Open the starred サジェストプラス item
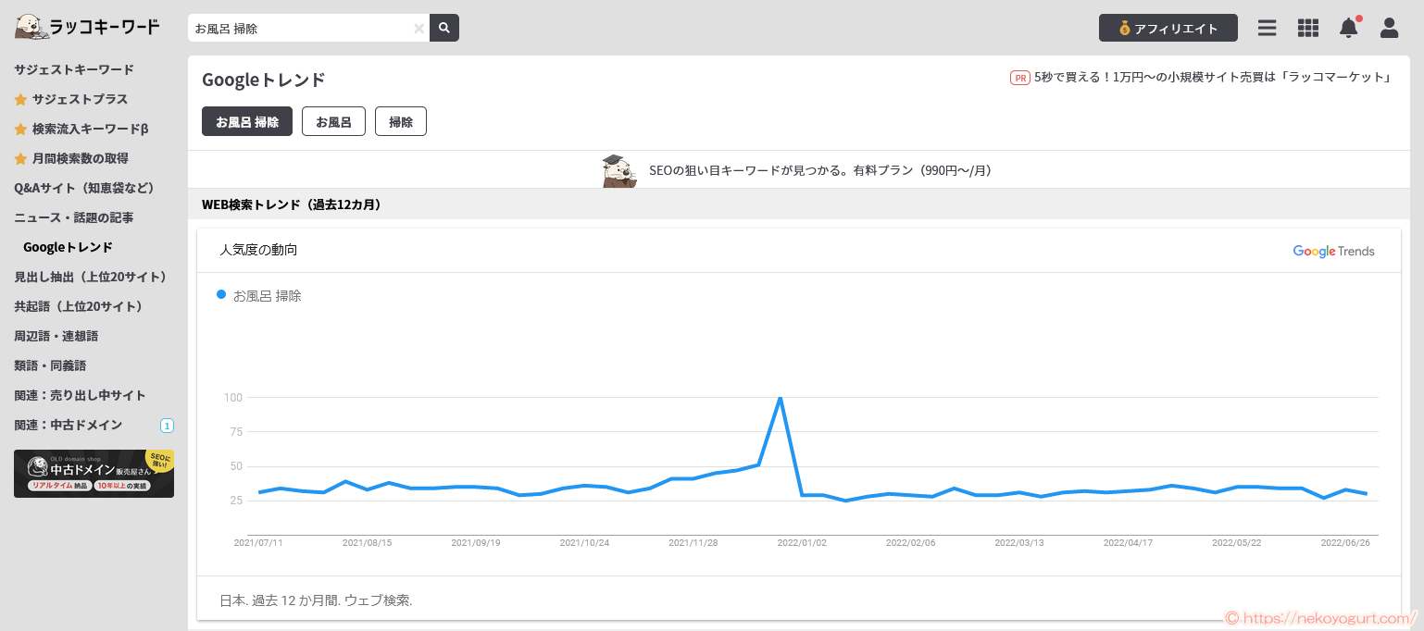1424x631 pixels. (x=80, y=99)
